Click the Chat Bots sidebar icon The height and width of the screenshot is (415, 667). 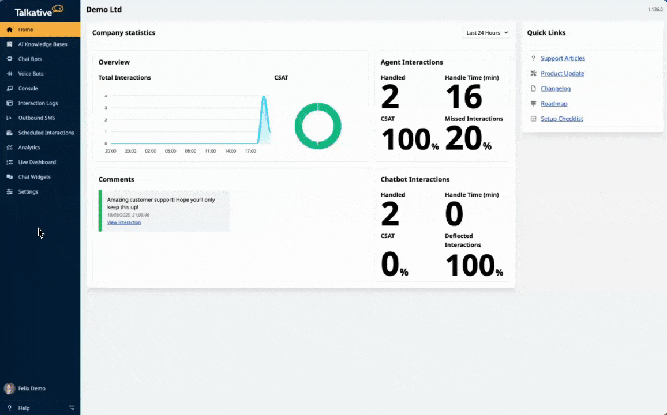9,59
